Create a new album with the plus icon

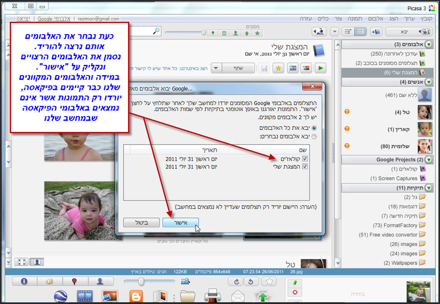coord(376,31)
